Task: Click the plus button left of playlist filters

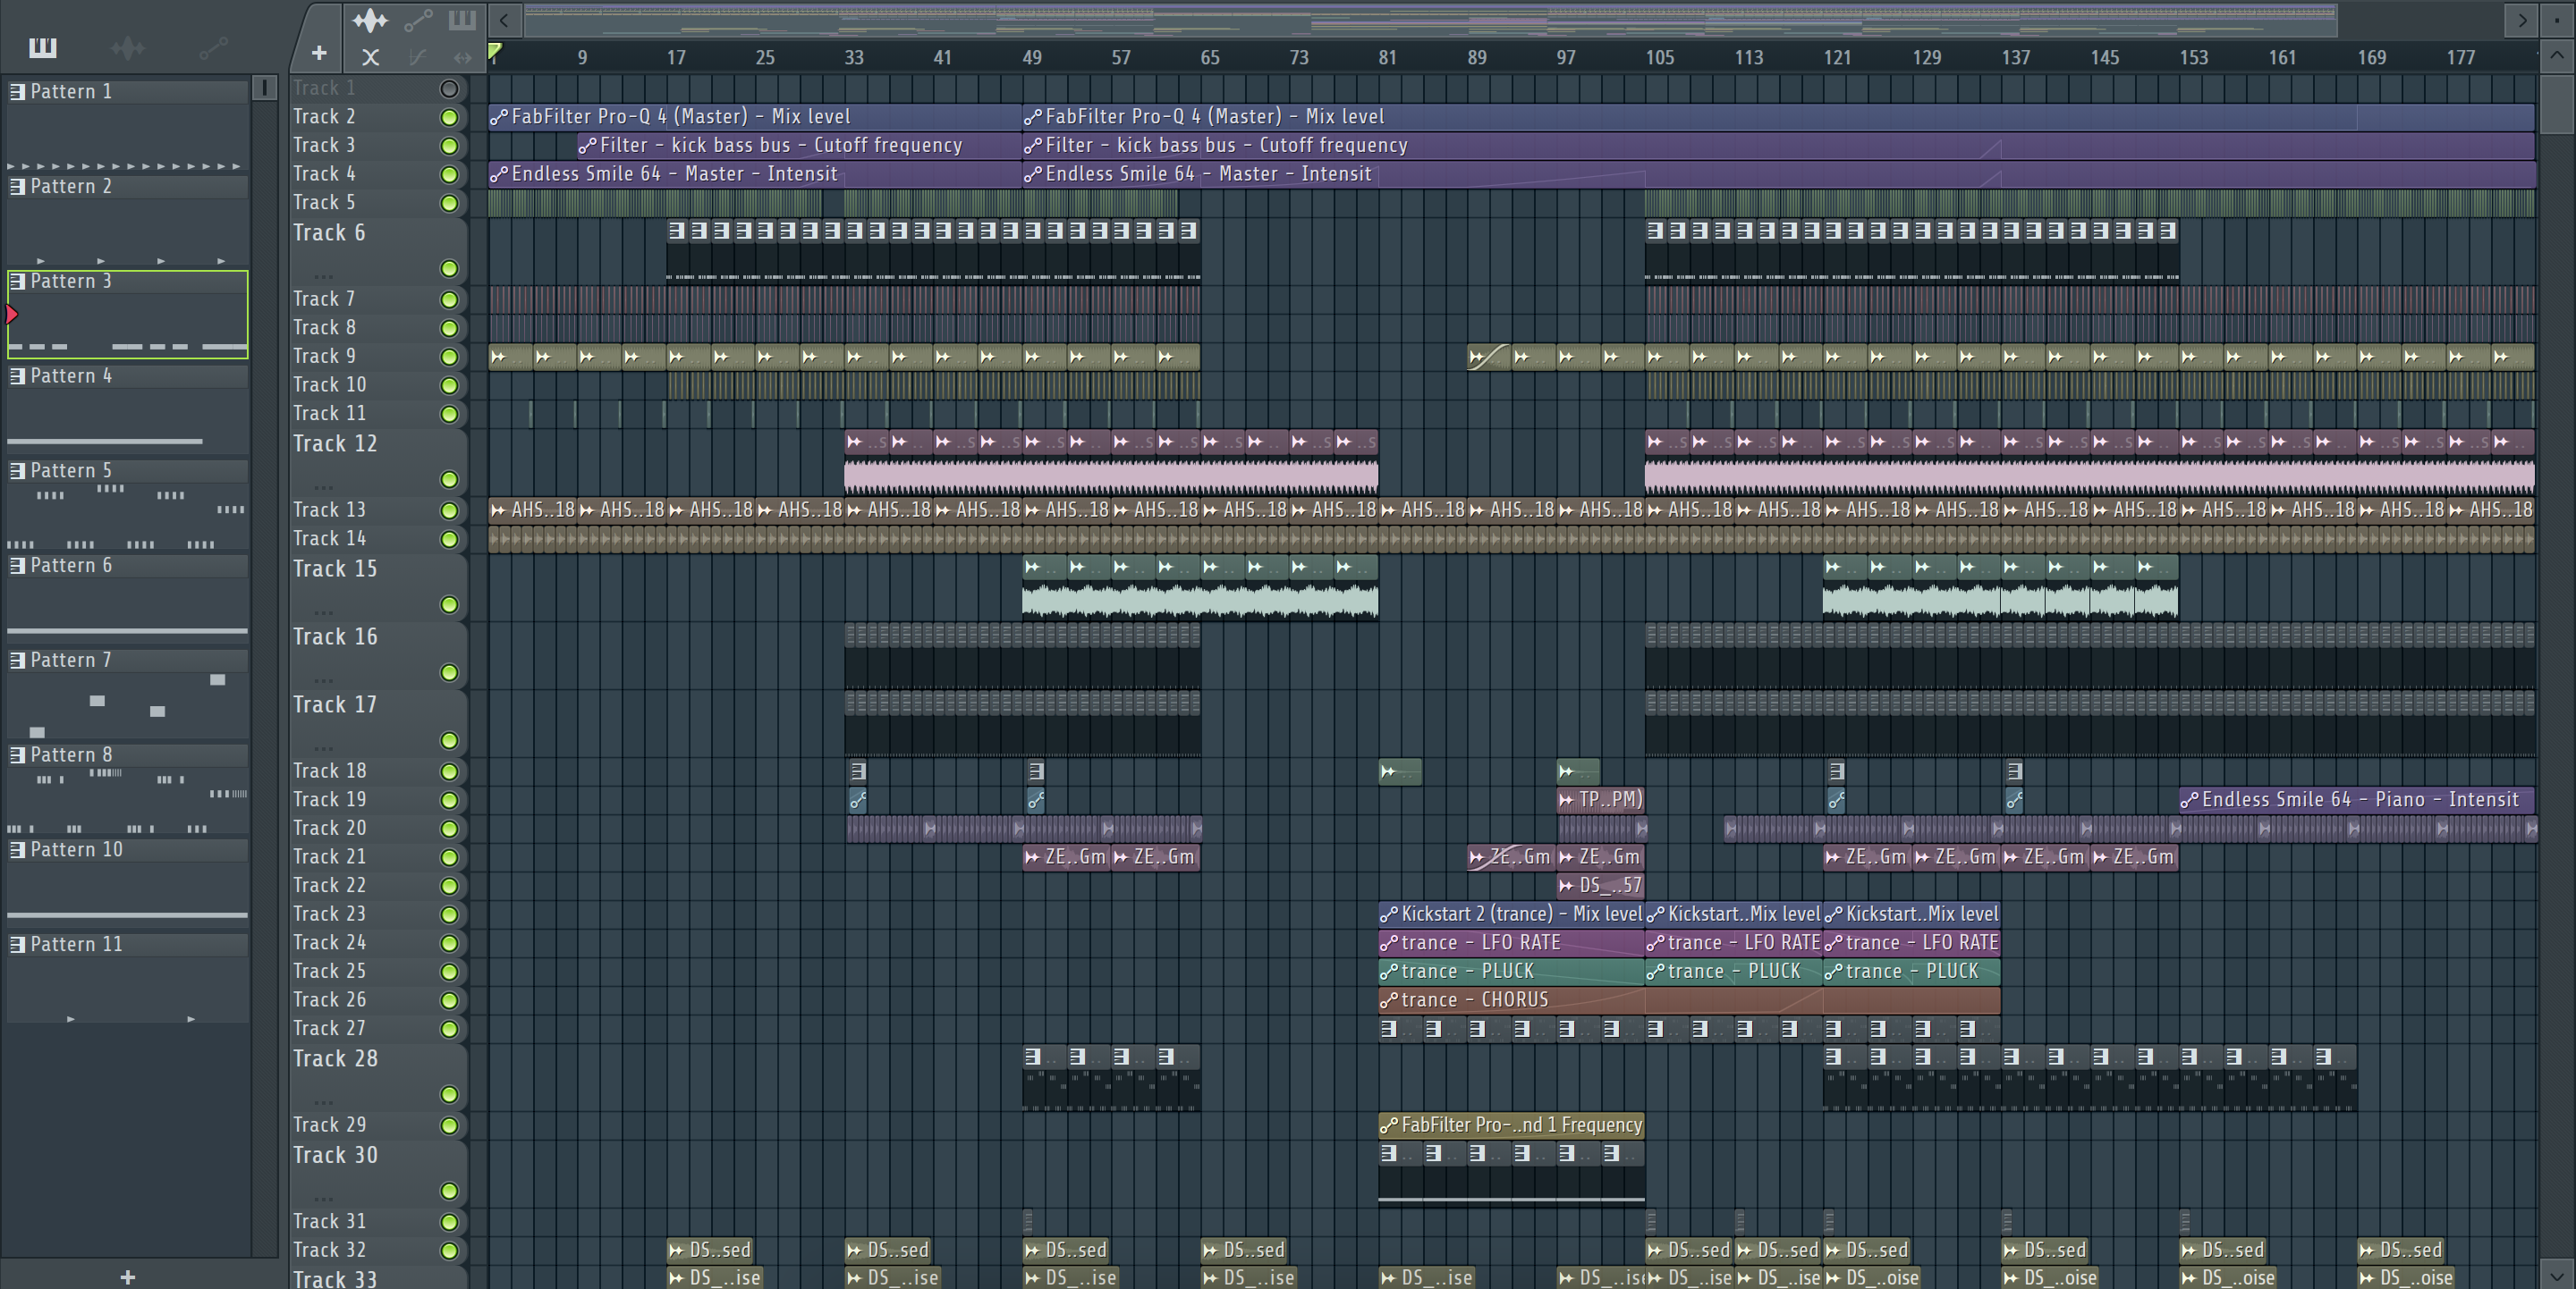Action: (x=319, y=53)
